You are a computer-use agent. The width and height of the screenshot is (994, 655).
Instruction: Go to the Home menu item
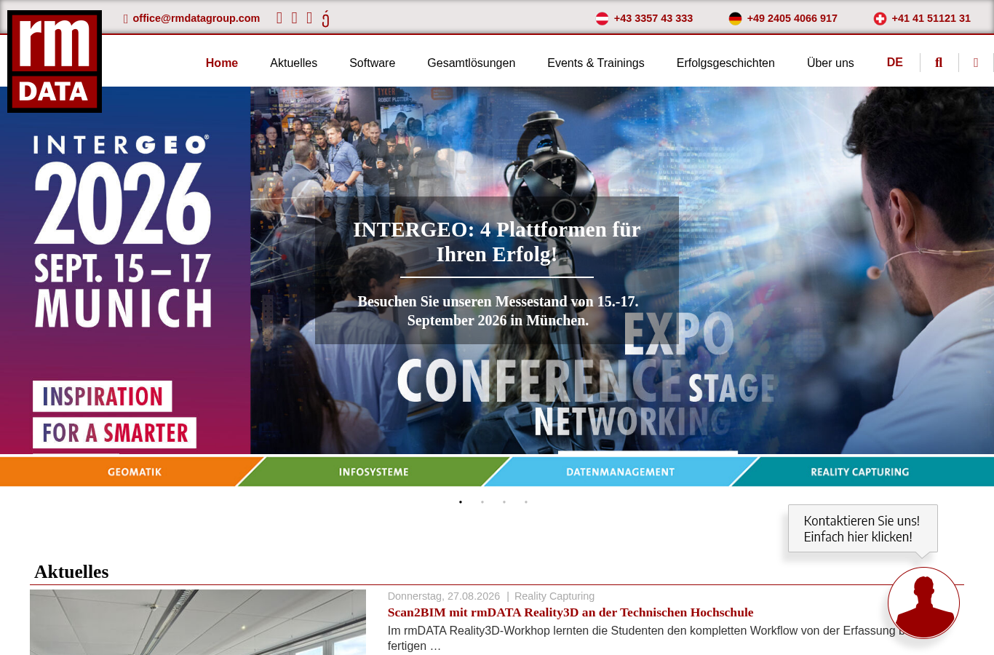(x=222, y=63)
